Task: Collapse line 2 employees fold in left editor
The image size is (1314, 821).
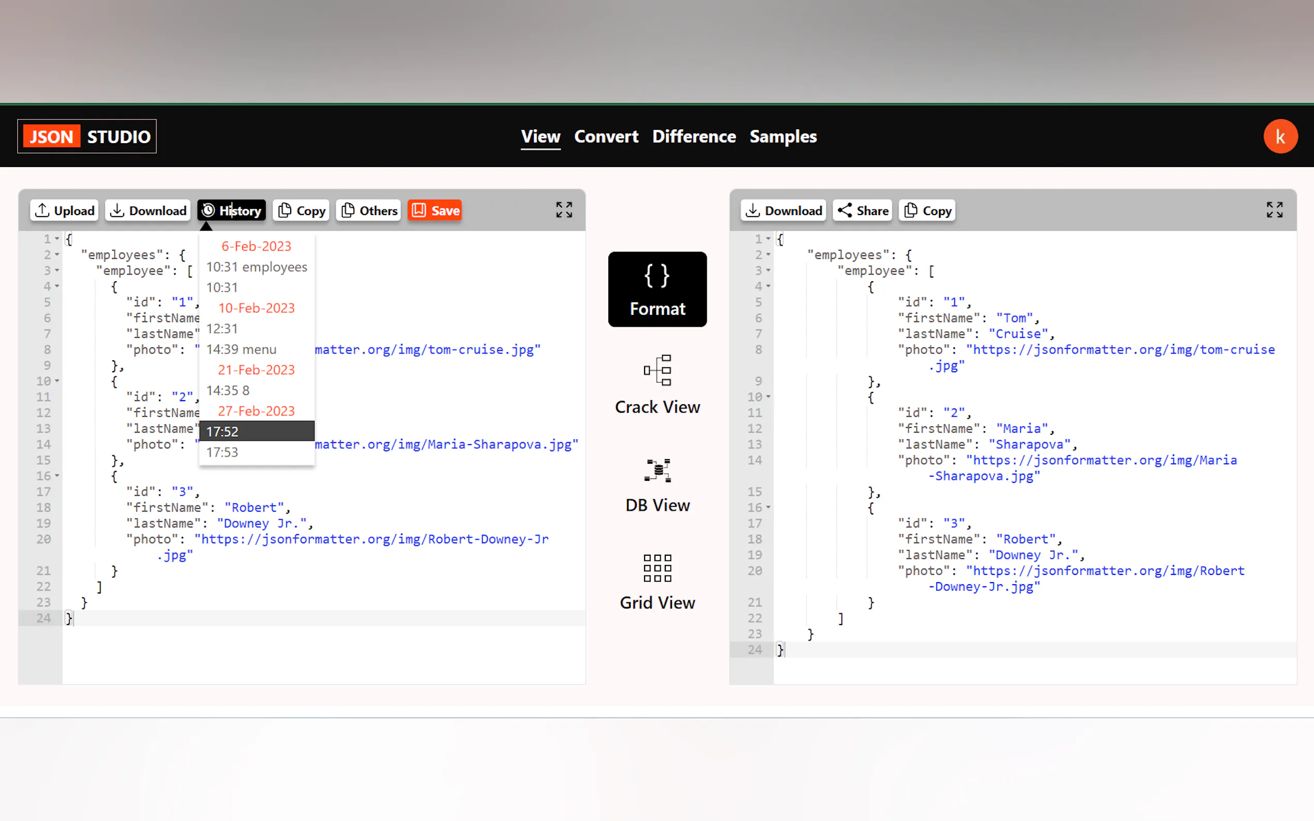Action: tap(57, 255)
